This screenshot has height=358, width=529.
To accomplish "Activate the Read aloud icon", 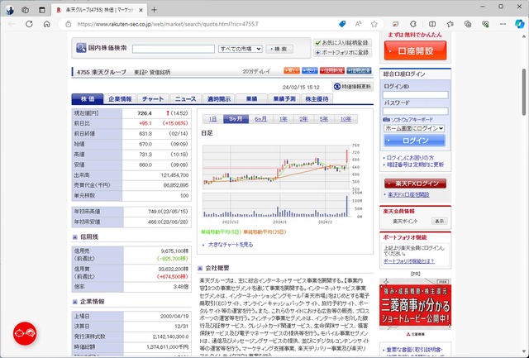I will 358,24.
